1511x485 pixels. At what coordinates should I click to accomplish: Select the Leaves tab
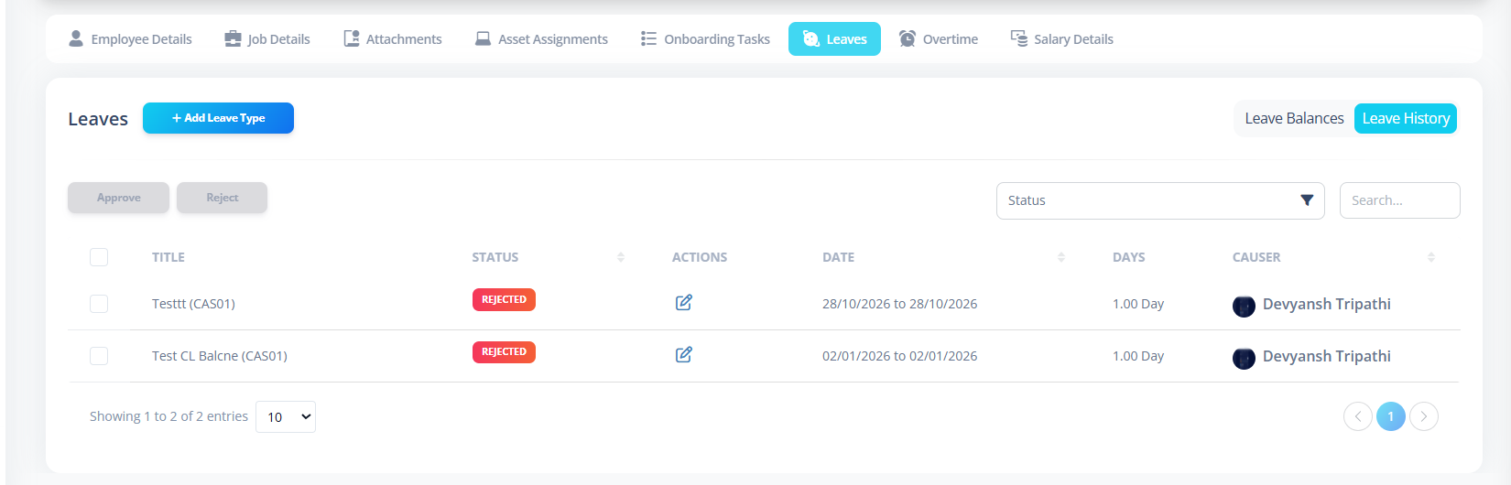tap(834, 39)
